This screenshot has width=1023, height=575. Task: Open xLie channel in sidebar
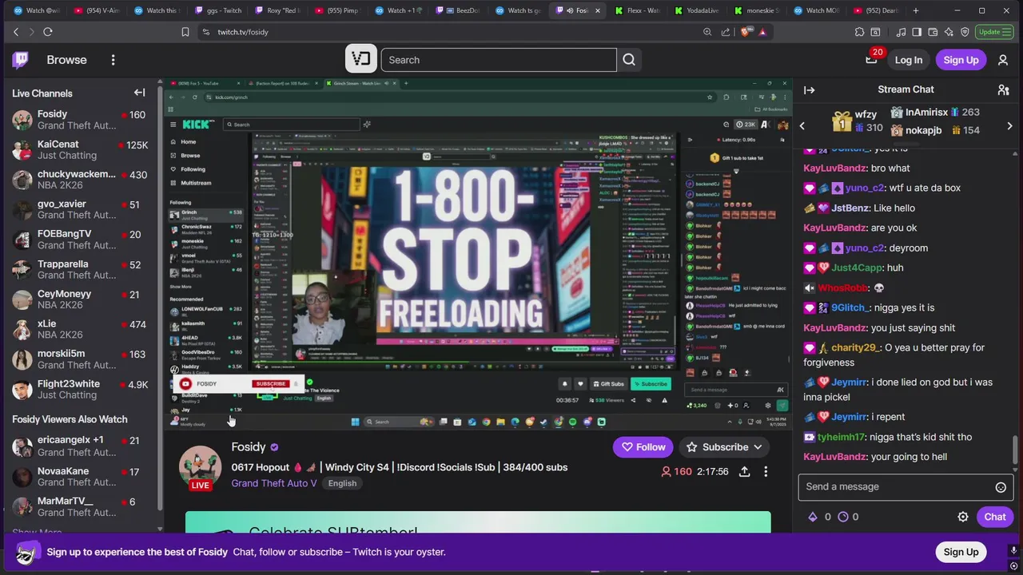pos(81,329)
